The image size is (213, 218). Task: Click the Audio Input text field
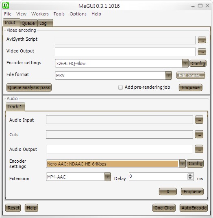(x=120, y=120)
